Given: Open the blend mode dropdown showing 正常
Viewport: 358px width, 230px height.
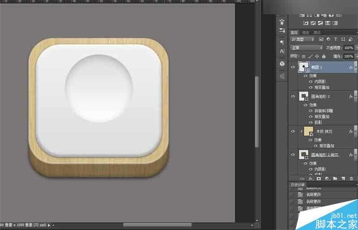Looking at the screenshot, I should click(x=306, y=48).
